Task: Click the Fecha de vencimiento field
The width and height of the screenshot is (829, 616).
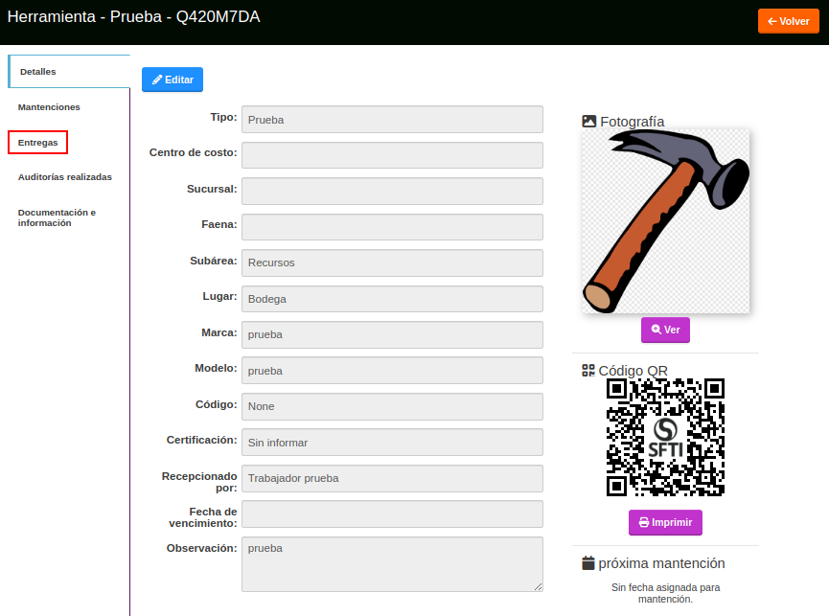Action: (392, 513)
